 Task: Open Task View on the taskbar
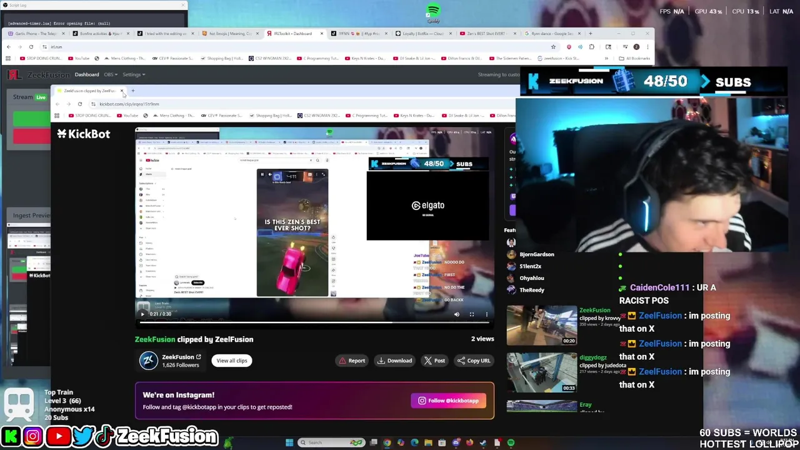[374, 442]
